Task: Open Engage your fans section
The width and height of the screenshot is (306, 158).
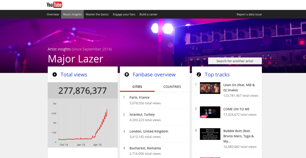Action: [124, 14]
